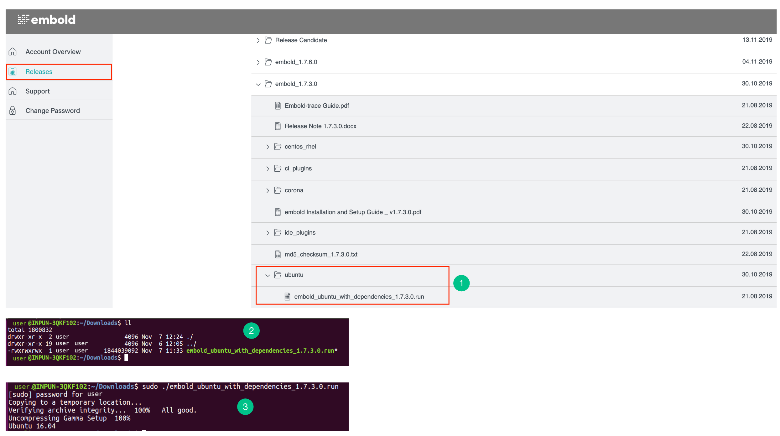Click the ci_plugins folder icon
Viewport: 780px width, 436px height.
tap(278, 169)
